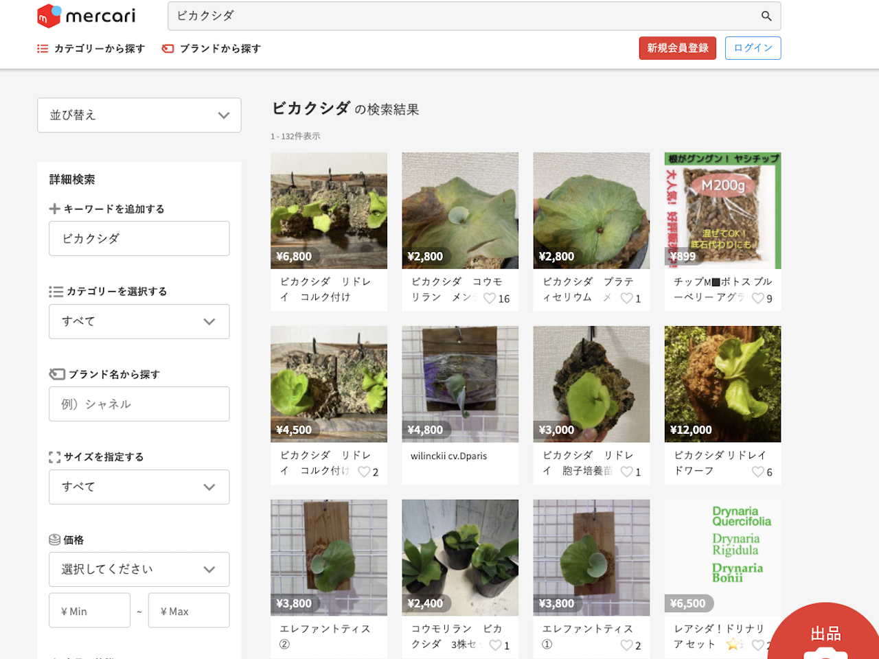Click the 詳細検索 panel heading
Screen dimensions: 879x659
coord(72,180)
